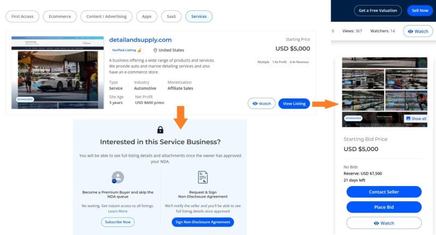
Task: Select the Services category filter
Action: (x=199, y=16)
